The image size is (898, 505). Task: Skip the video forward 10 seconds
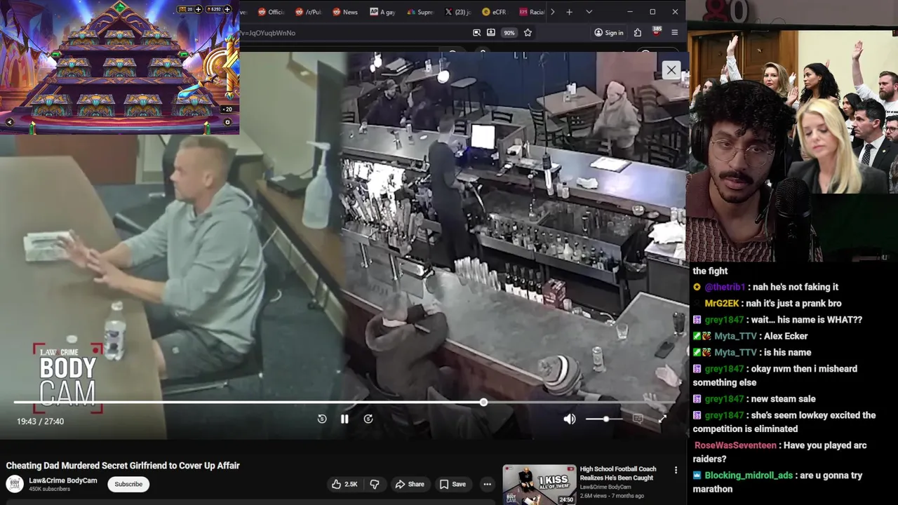368,419
